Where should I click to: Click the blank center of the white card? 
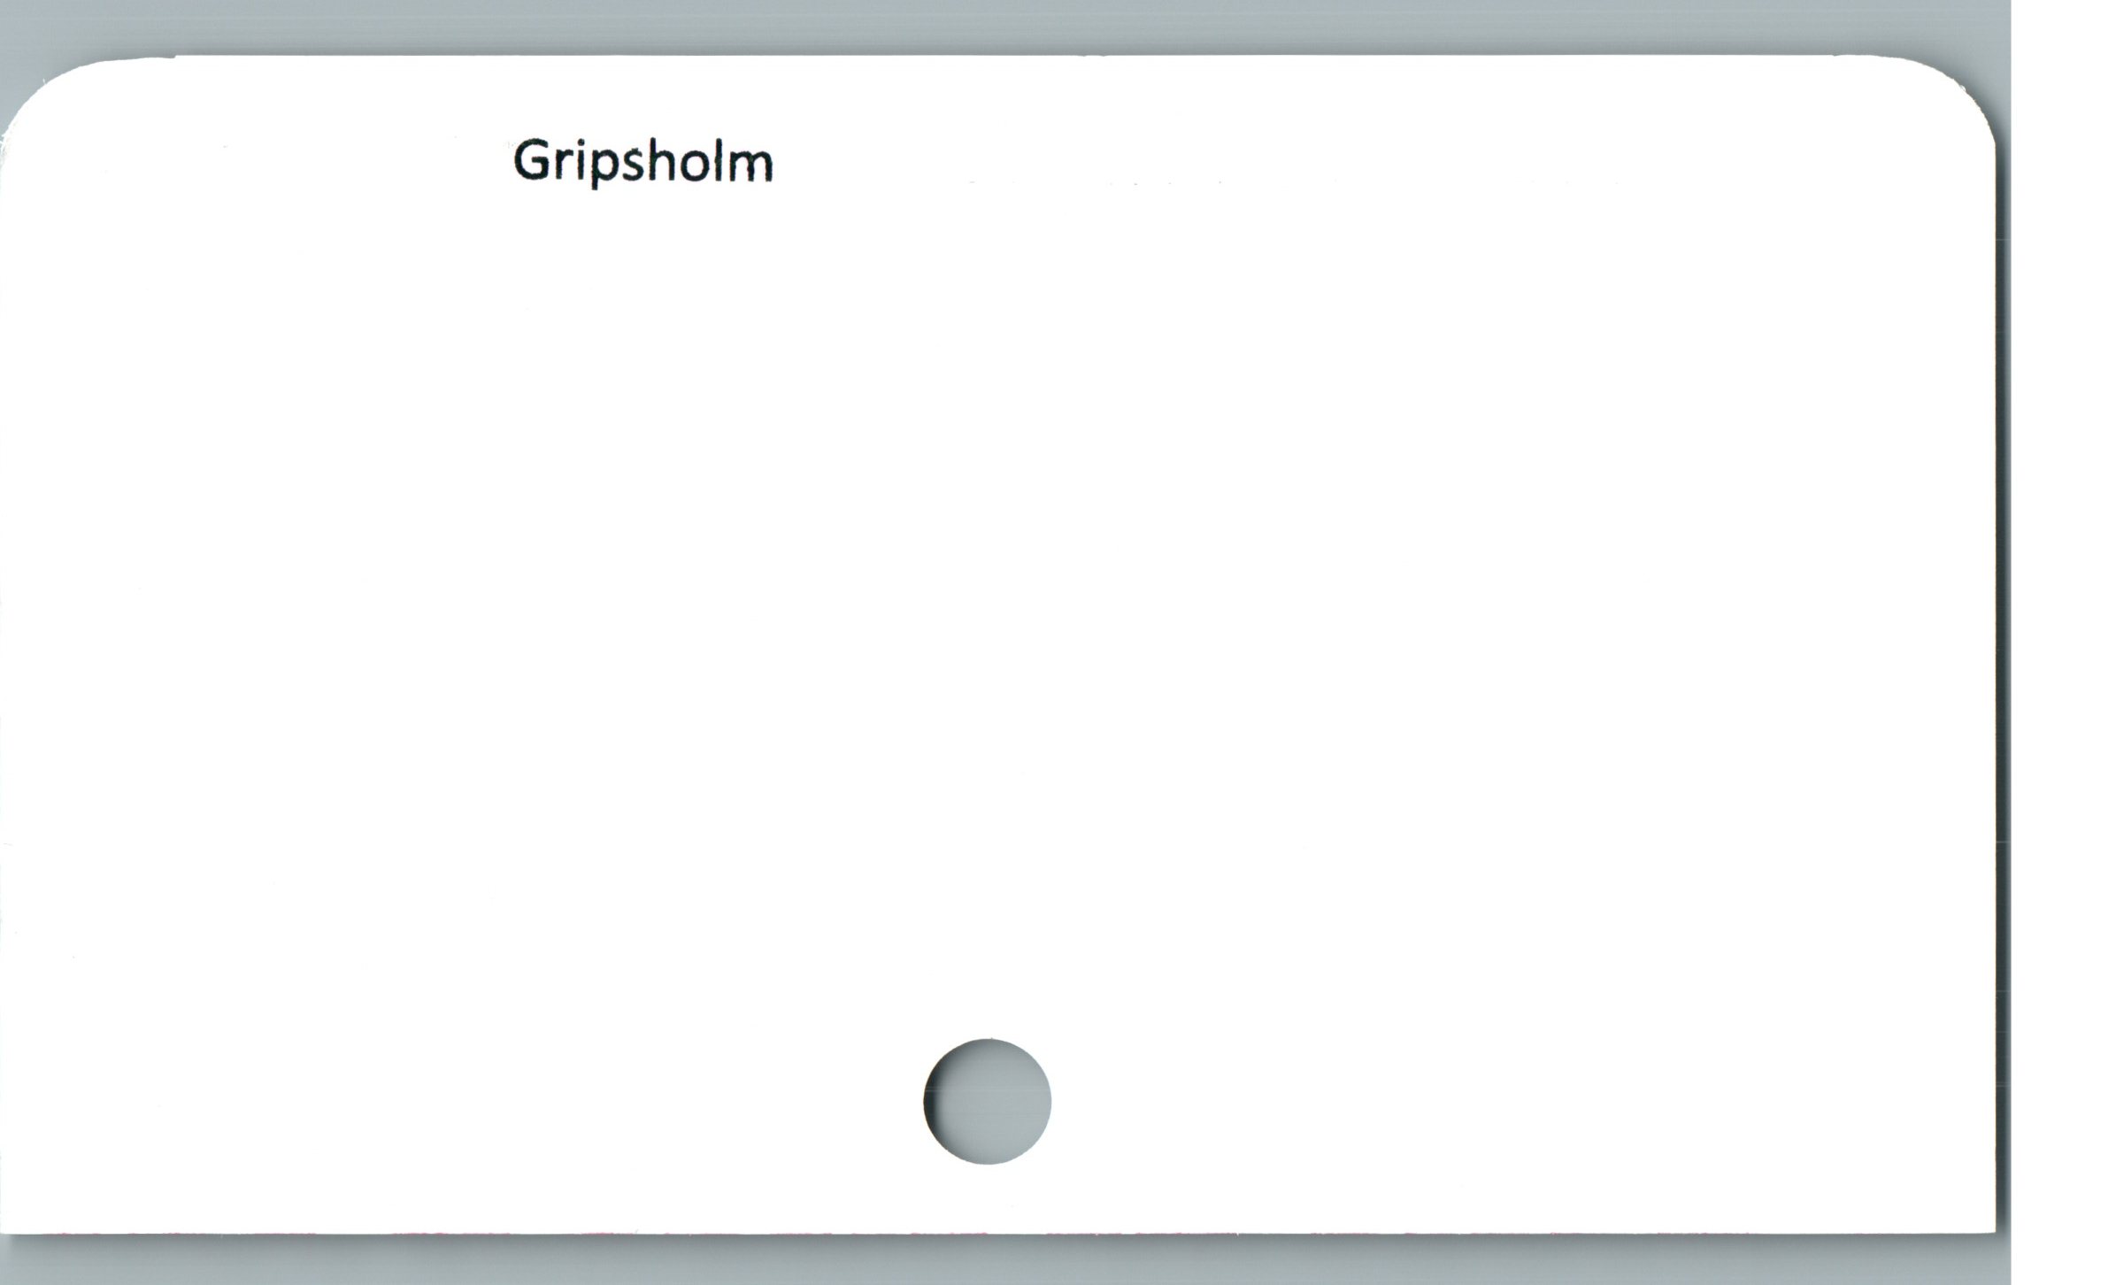click(998, 619)
